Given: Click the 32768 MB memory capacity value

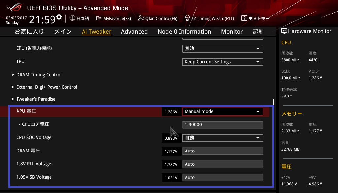Looking at the screenshot, I should [x=290, y=149].
